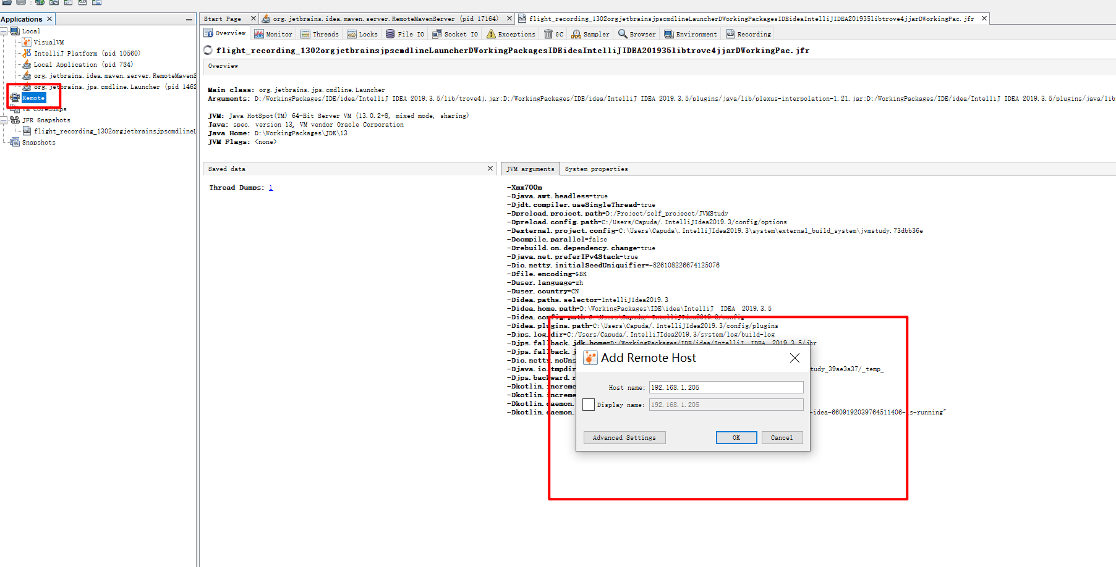1116x567 pixels.
Task: Open GC view via the trash can icon
Action: click(x=548, y=34)
